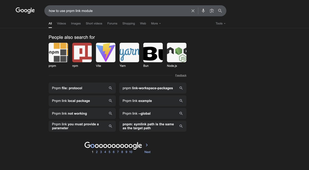Viewport: 309px width, 170px height.
Task: Search for Pnpm link example
Action: [153, 101]
